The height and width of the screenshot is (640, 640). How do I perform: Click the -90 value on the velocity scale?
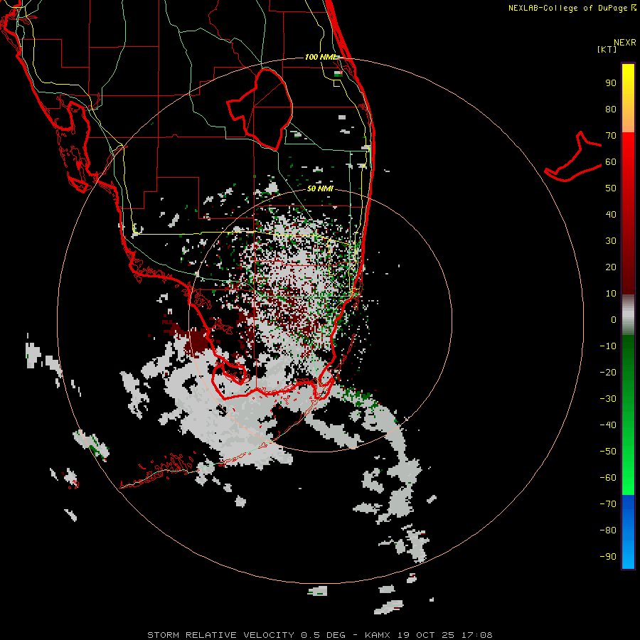[608, 556]
